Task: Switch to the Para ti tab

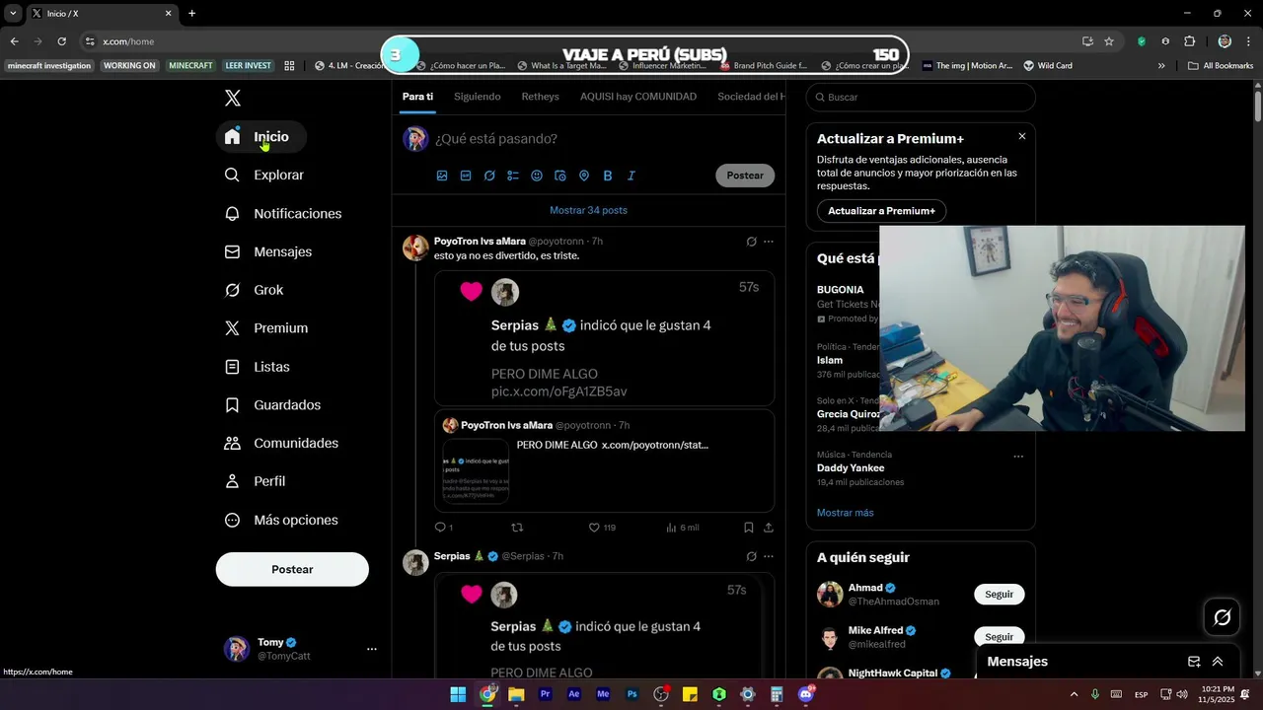Action: coord(417,97)
